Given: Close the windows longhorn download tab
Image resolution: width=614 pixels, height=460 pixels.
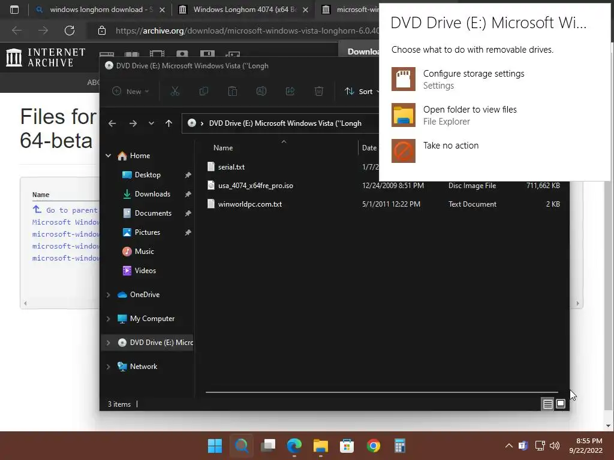Looking at the screenshot, I should pos(162,10).
